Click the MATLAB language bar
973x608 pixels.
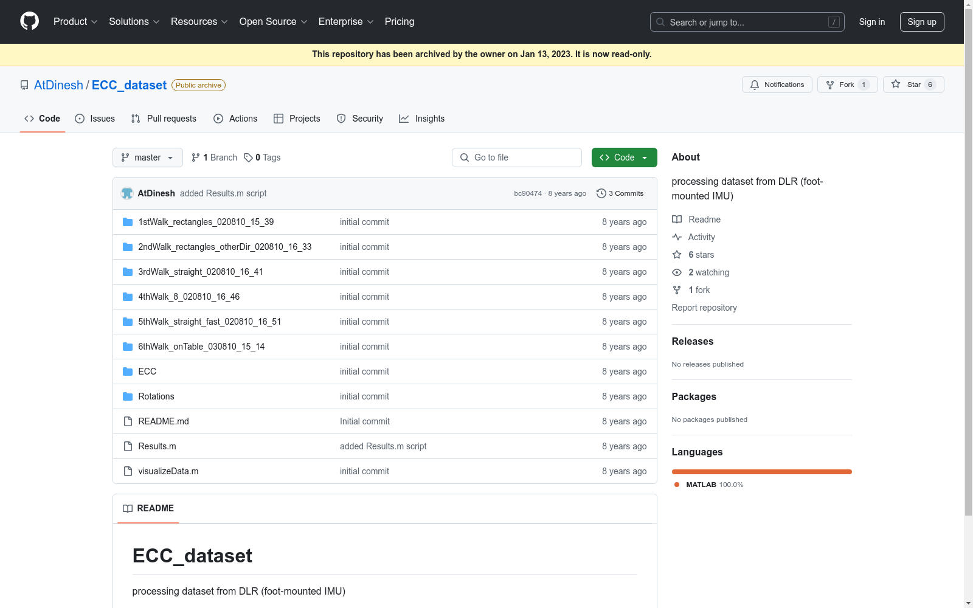tap(762, 472)
